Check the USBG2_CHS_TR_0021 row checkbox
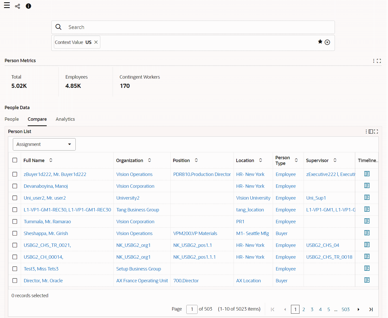This screenshot has height=318, width=388. 15,245
